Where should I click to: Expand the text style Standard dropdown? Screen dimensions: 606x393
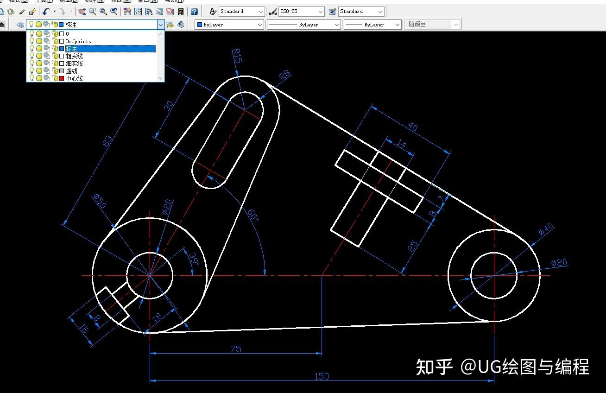[260, 11]
